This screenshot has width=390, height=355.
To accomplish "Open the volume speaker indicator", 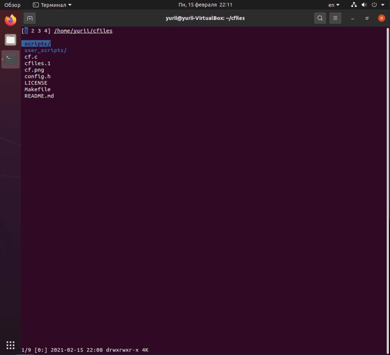I will pyautogui.click(x=364, y=5).
